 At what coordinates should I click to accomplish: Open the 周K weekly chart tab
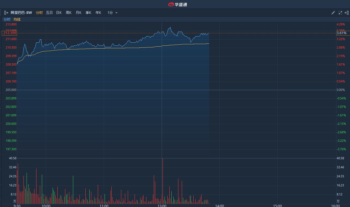pyautogui.click(x=69, y=13)
